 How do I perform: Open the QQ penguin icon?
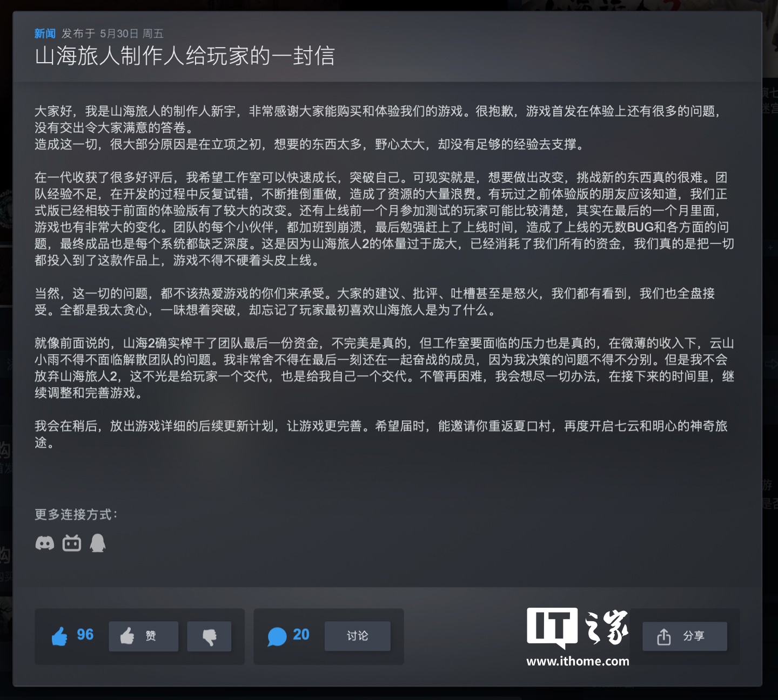[x=98, y=543]
